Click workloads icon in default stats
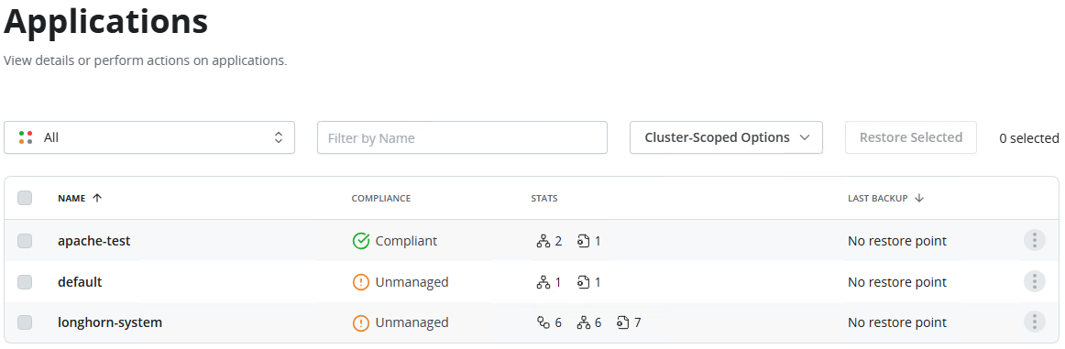 point(543,282)
